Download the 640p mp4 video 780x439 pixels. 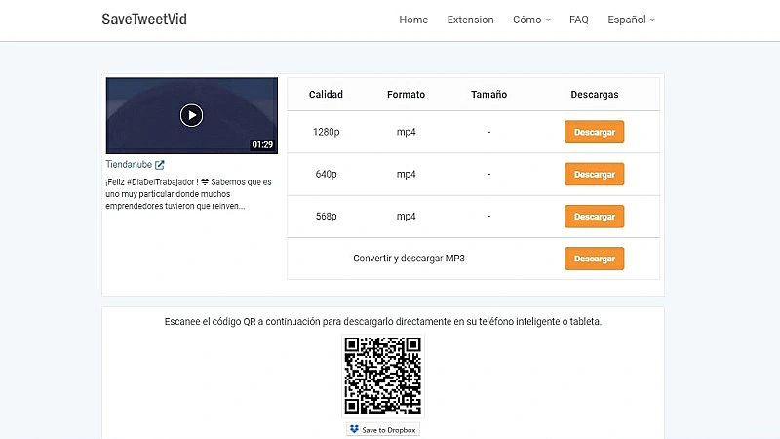pos(594,174)
